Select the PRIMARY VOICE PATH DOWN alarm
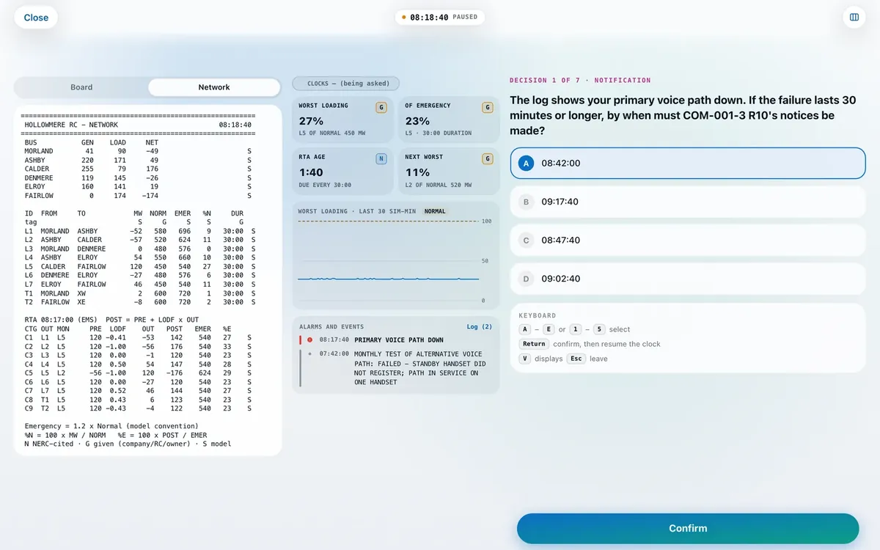The height and width of the screenshot is (550, 880). click(x=396, y=340)
